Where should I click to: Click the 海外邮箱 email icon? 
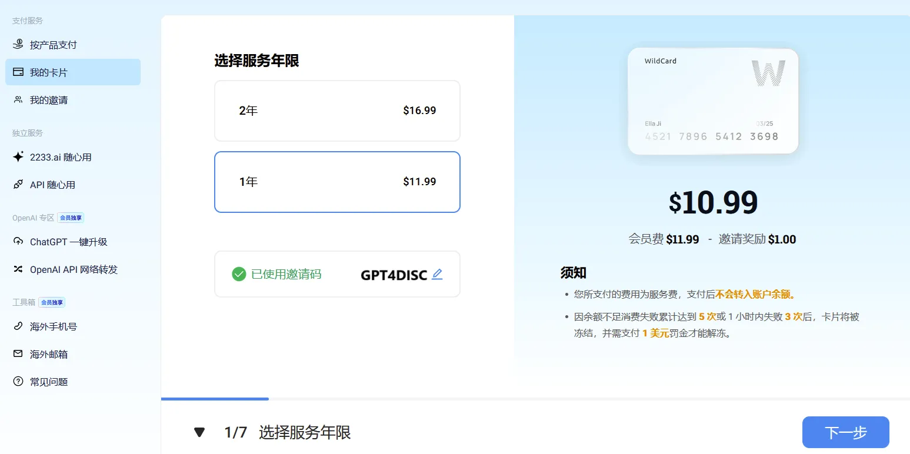point(18,353)
